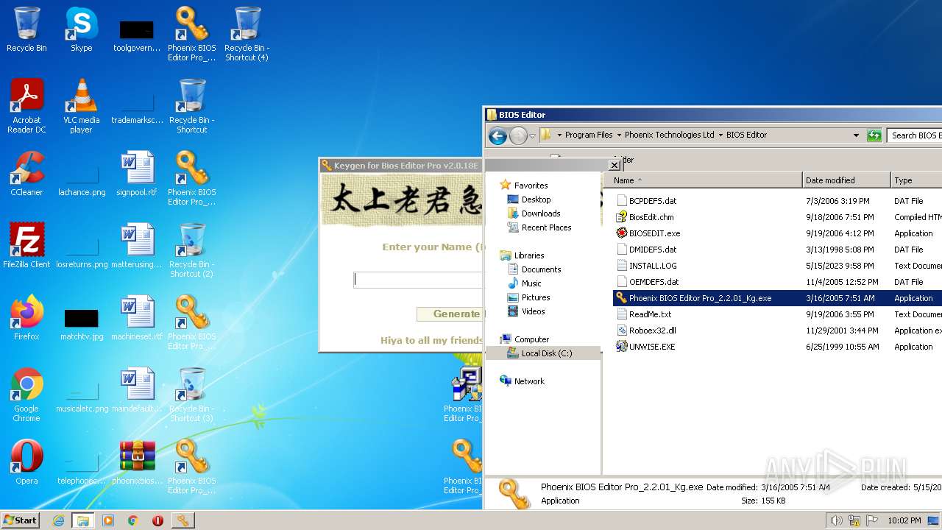Screen dimensions: 942x530
Task: Select DMIDEFS.dat file row
Action: (653, 250)
